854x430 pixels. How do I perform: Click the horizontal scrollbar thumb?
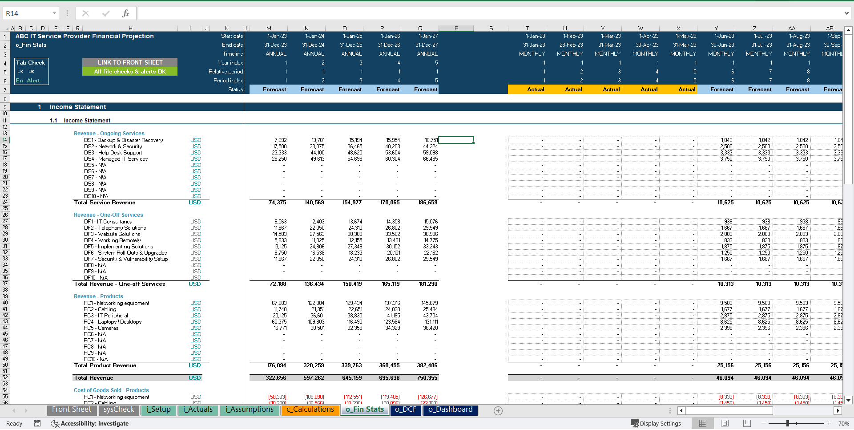[729, 410]
